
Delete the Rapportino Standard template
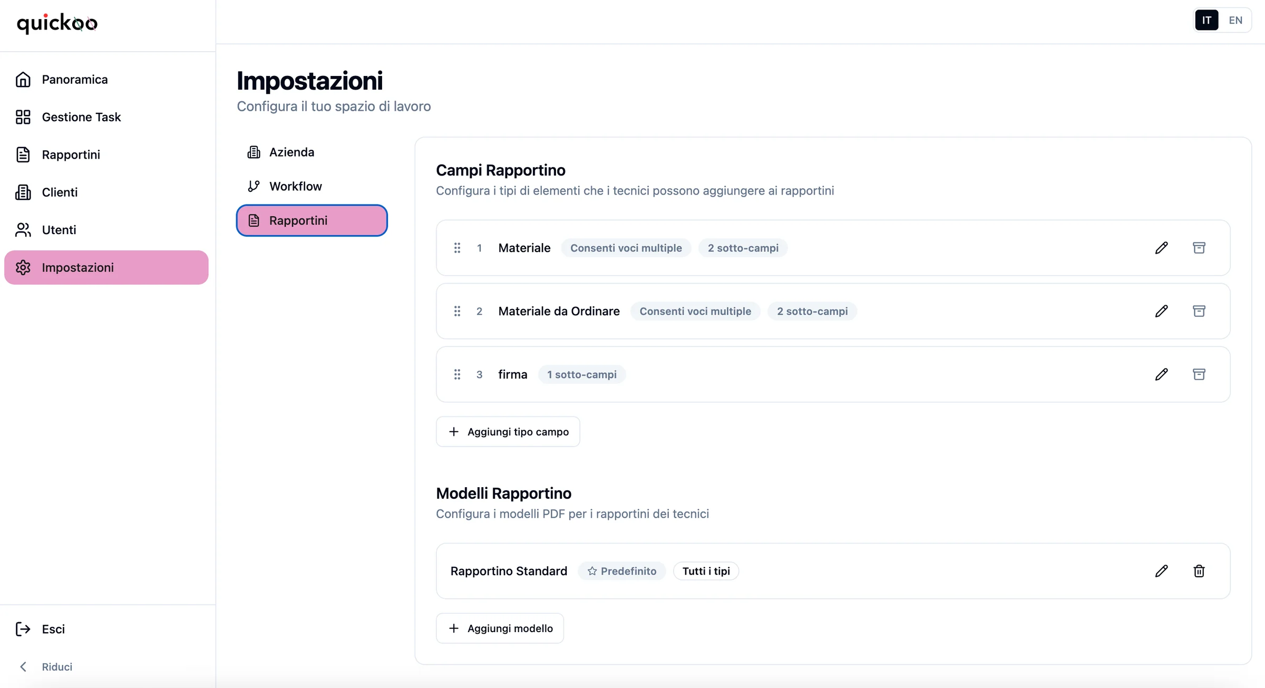click(1199, 571)
